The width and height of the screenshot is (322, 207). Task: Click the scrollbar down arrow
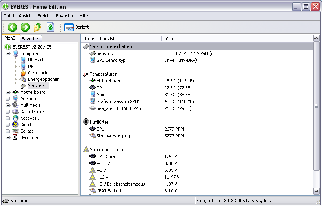pyautogui.click(x=316, y=192)
